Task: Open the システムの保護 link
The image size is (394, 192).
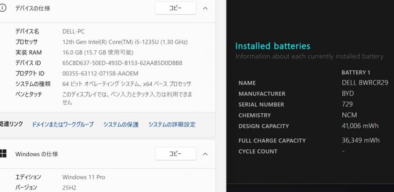Action: [x=121, y=124]
